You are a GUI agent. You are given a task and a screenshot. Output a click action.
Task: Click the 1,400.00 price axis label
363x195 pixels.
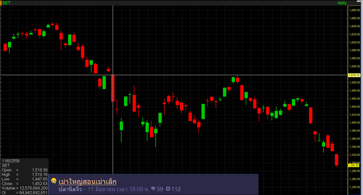(354, 123)
